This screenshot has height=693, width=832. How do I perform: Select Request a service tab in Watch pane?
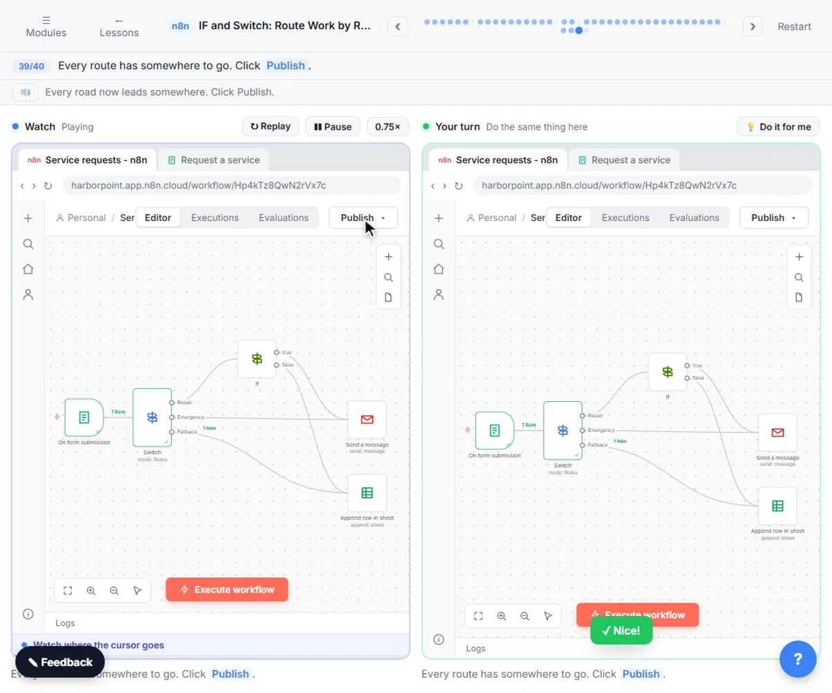(x=214, y=159)
